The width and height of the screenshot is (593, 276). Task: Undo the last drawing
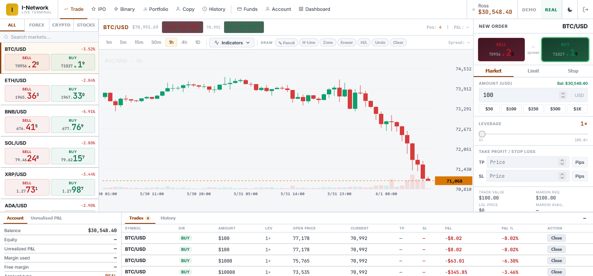[x=380, y=43]
